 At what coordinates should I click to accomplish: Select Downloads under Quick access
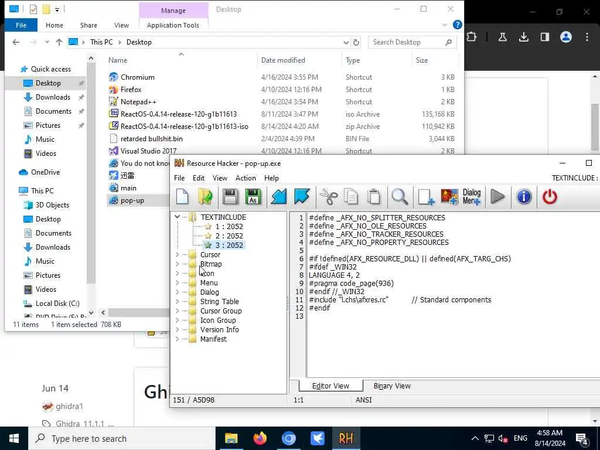point(53,97)
